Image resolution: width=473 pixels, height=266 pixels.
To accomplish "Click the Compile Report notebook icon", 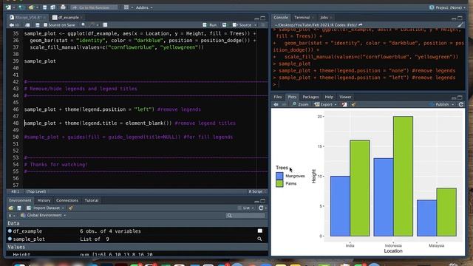I will click(x=105, y=25).
